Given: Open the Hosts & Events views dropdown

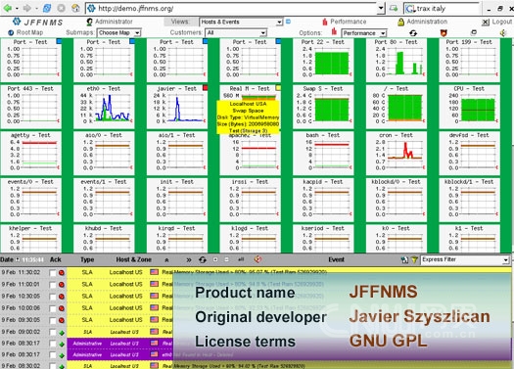Looking at the screenshot, I should [x=241, y=22].
